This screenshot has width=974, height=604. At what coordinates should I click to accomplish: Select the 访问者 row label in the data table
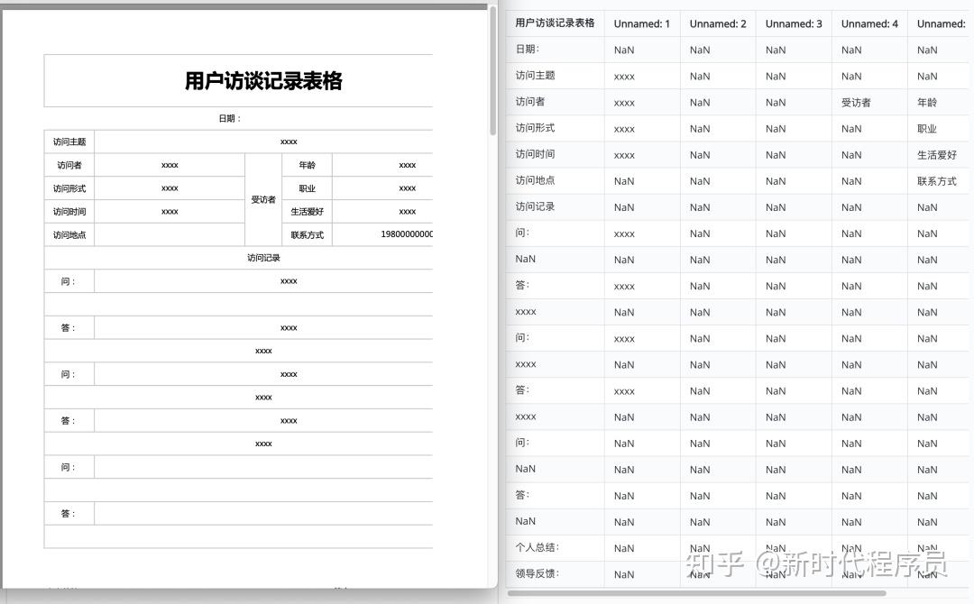click(530, 102)
